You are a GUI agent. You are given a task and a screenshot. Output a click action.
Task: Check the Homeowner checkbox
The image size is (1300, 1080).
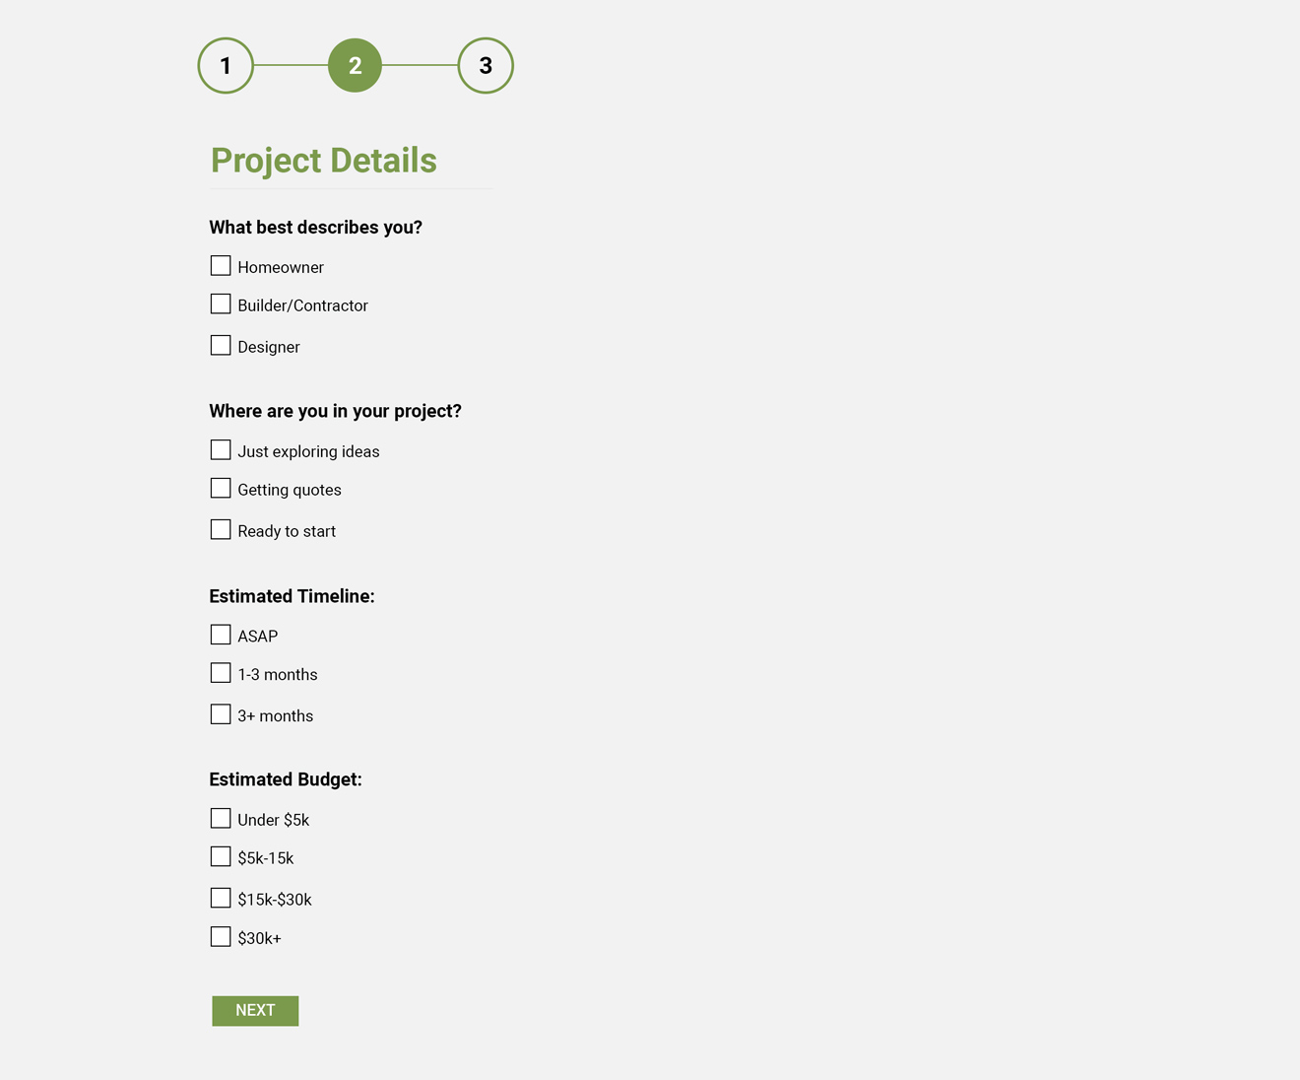click(x=221, y=266)
